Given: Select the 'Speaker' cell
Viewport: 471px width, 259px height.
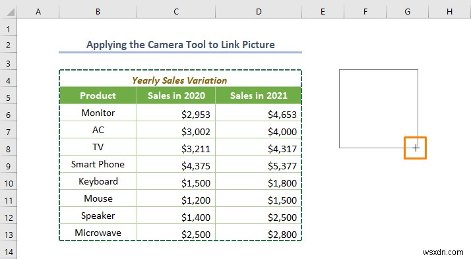Looking at the screenshot, I should point(98,216).
